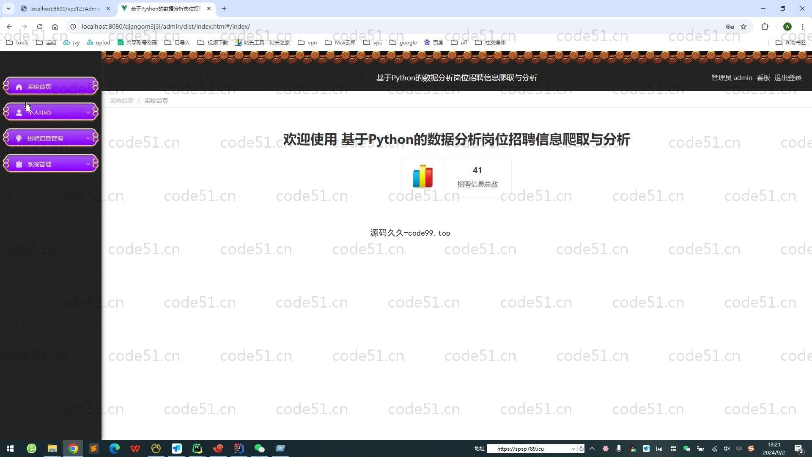This screenshot has height=457, width=812.
Task: Open the tab search dropdown arrow
Action: click(x=8, y=8)
